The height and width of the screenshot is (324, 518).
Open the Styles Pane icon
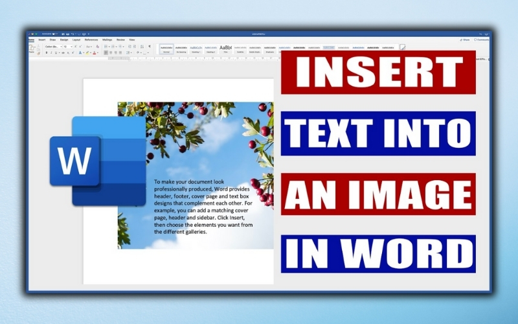[x=402, y=47]
